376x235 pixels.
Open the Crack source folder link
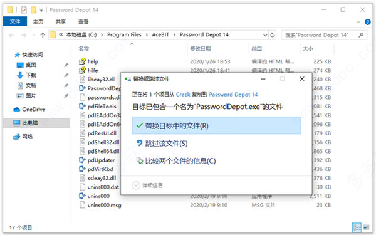tap(183, 94)
